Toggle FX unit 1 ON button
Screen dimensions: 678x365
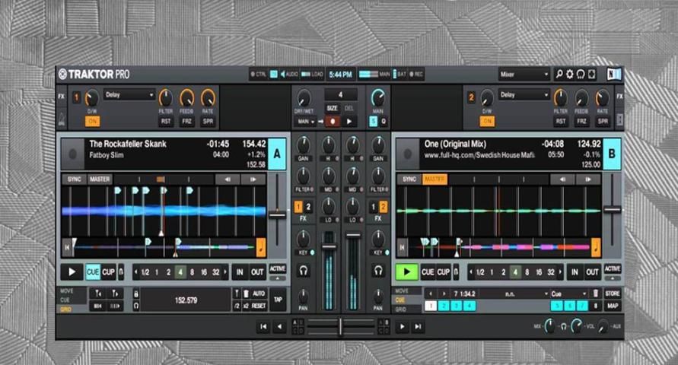coord(92,121)
